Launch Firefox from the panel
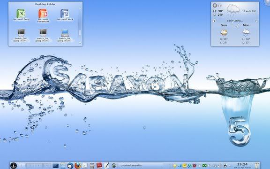 tap(78, 166)
